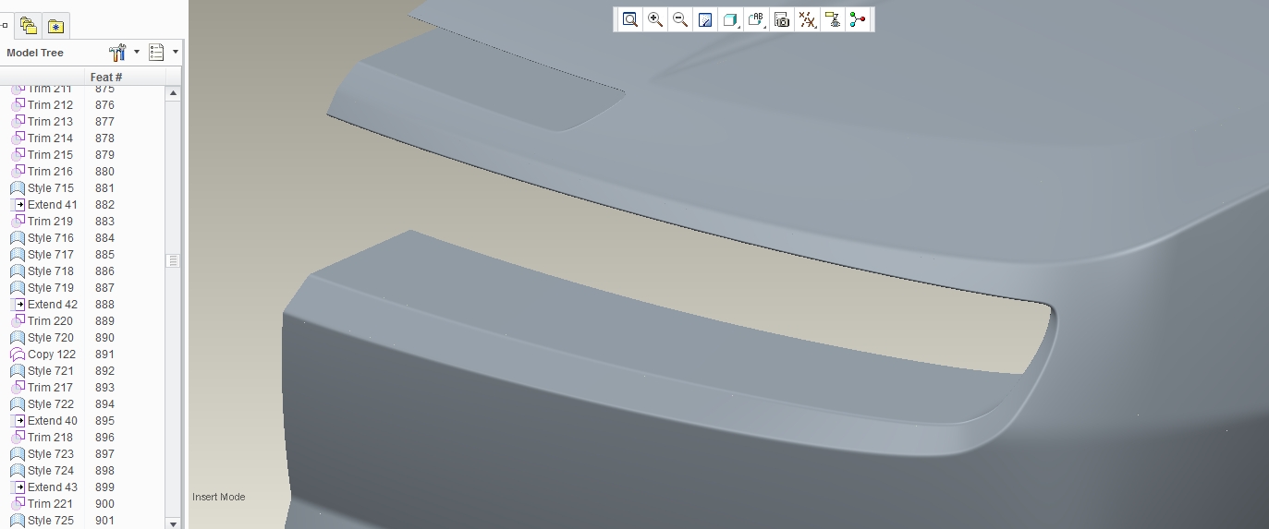
Task: Click feature number 881
Action: (104, 188)
